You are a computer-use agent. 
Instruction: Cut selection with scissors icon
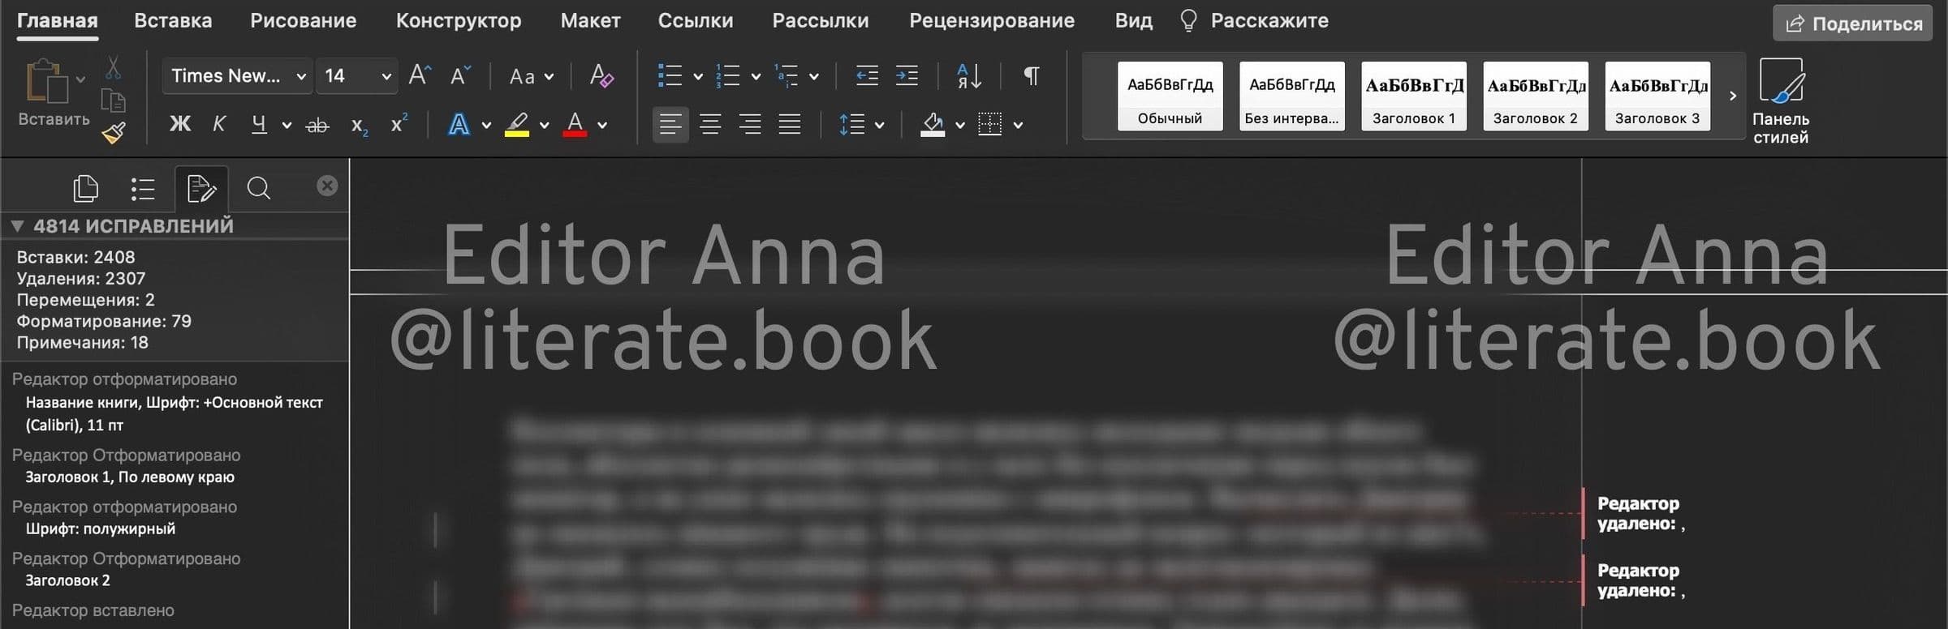tap(113, 68)
